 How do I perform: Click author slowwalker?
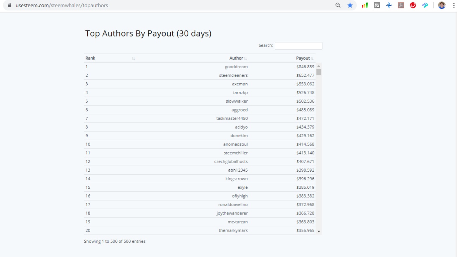[x=237, y=101]
